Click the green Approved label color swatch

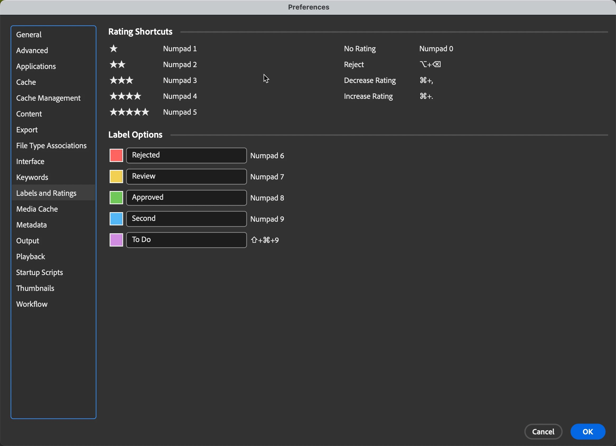pos(116,198)
